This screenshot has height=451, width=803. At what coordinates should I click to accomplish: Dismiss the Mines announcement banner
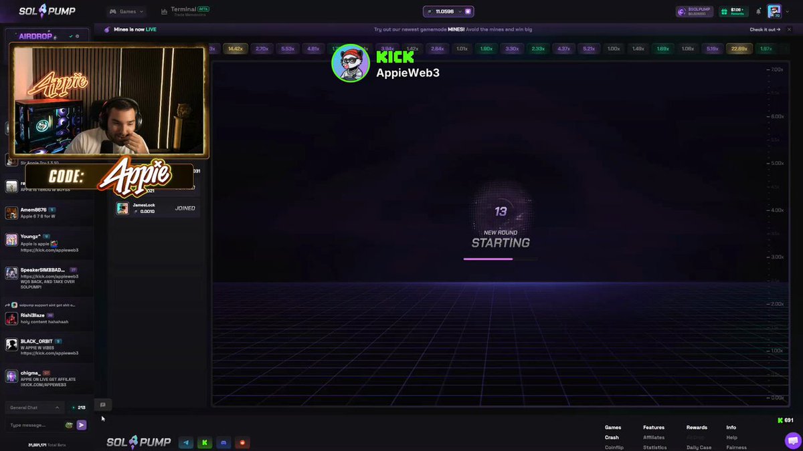coord(790,29)
